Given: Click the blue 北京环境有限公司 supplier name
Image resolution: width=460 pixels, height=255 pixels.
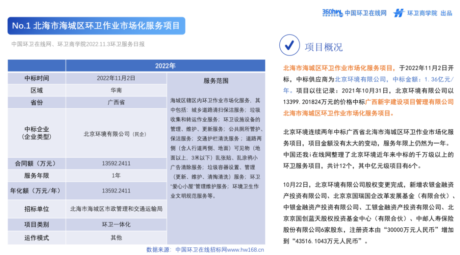Looking at the screenshot, I should coord(360,80).
